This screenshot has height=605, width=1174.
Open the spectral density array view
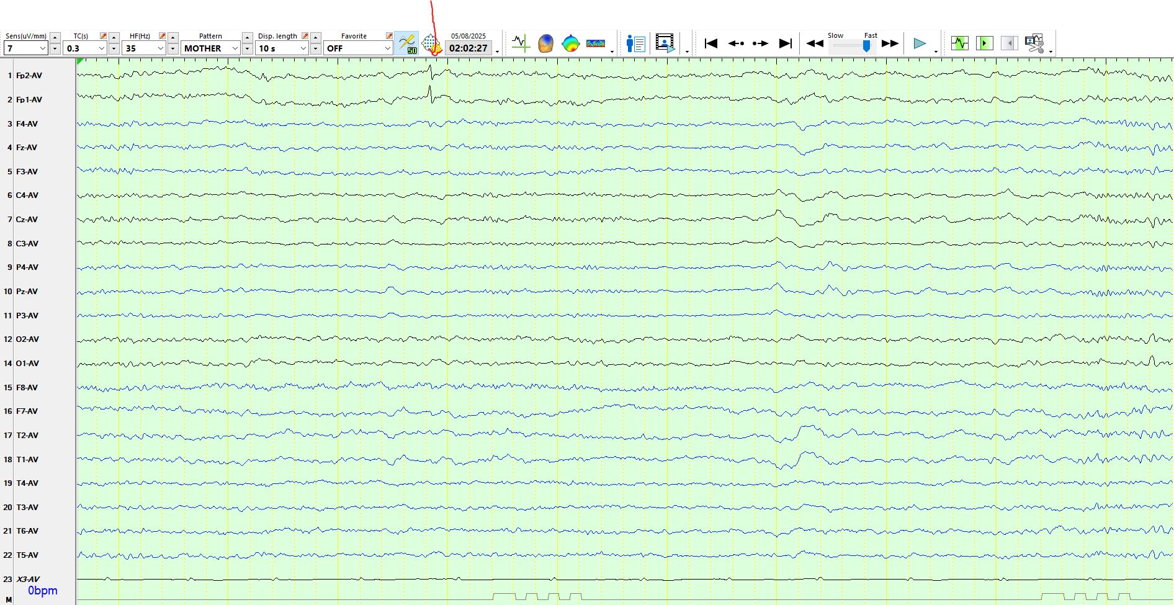coord(596,43)
